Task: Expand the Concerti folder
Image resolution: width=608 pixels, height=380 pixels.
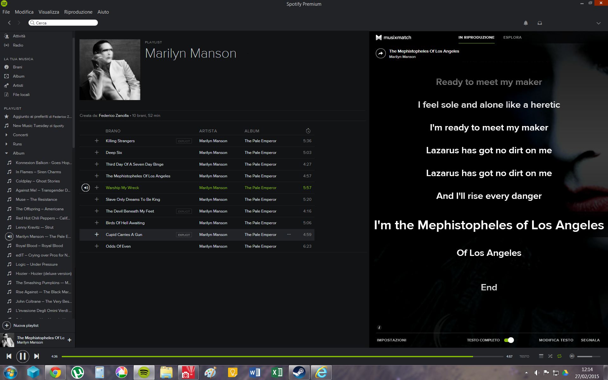Action: [x=6, y=135]
